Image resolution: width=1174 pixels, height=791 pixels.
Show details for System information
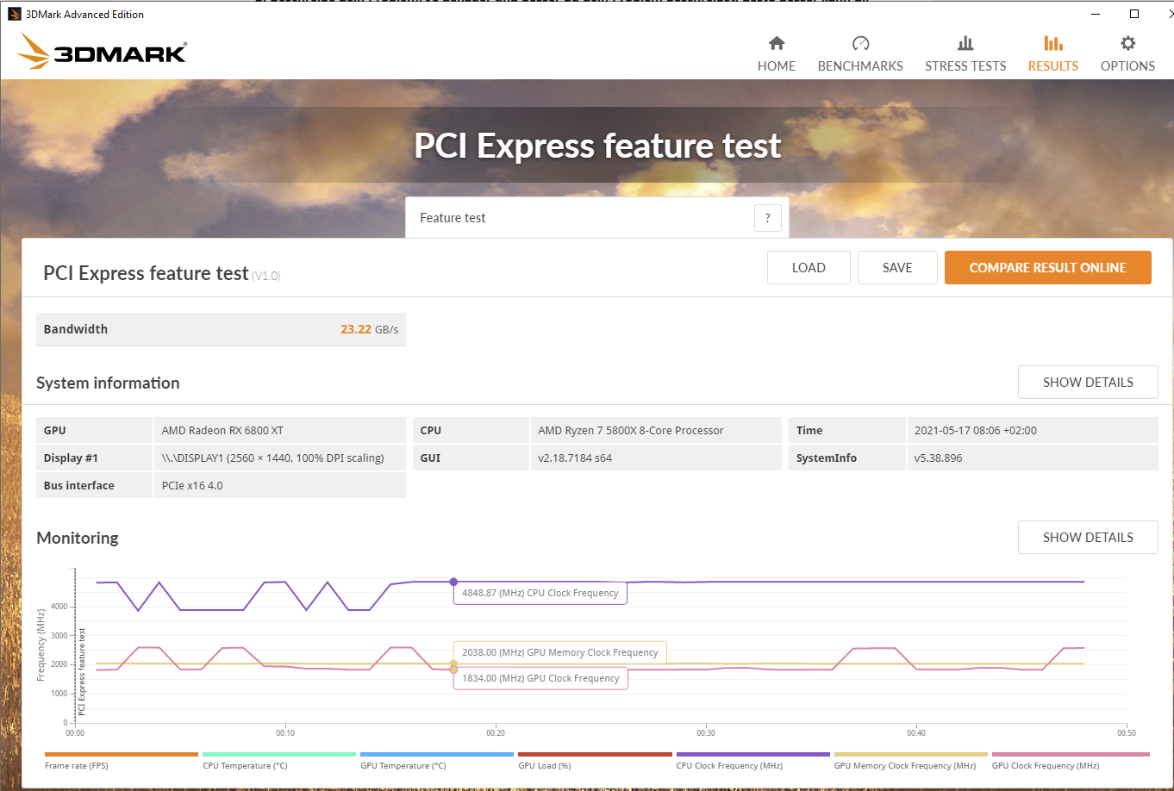pyautogui.click(x=1088, y=383)
